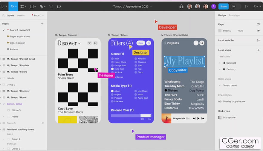The image size is (263, 151).
Task: Expand M / Tempo / Playlist Detail layer
Action: [x=1, y=59]
